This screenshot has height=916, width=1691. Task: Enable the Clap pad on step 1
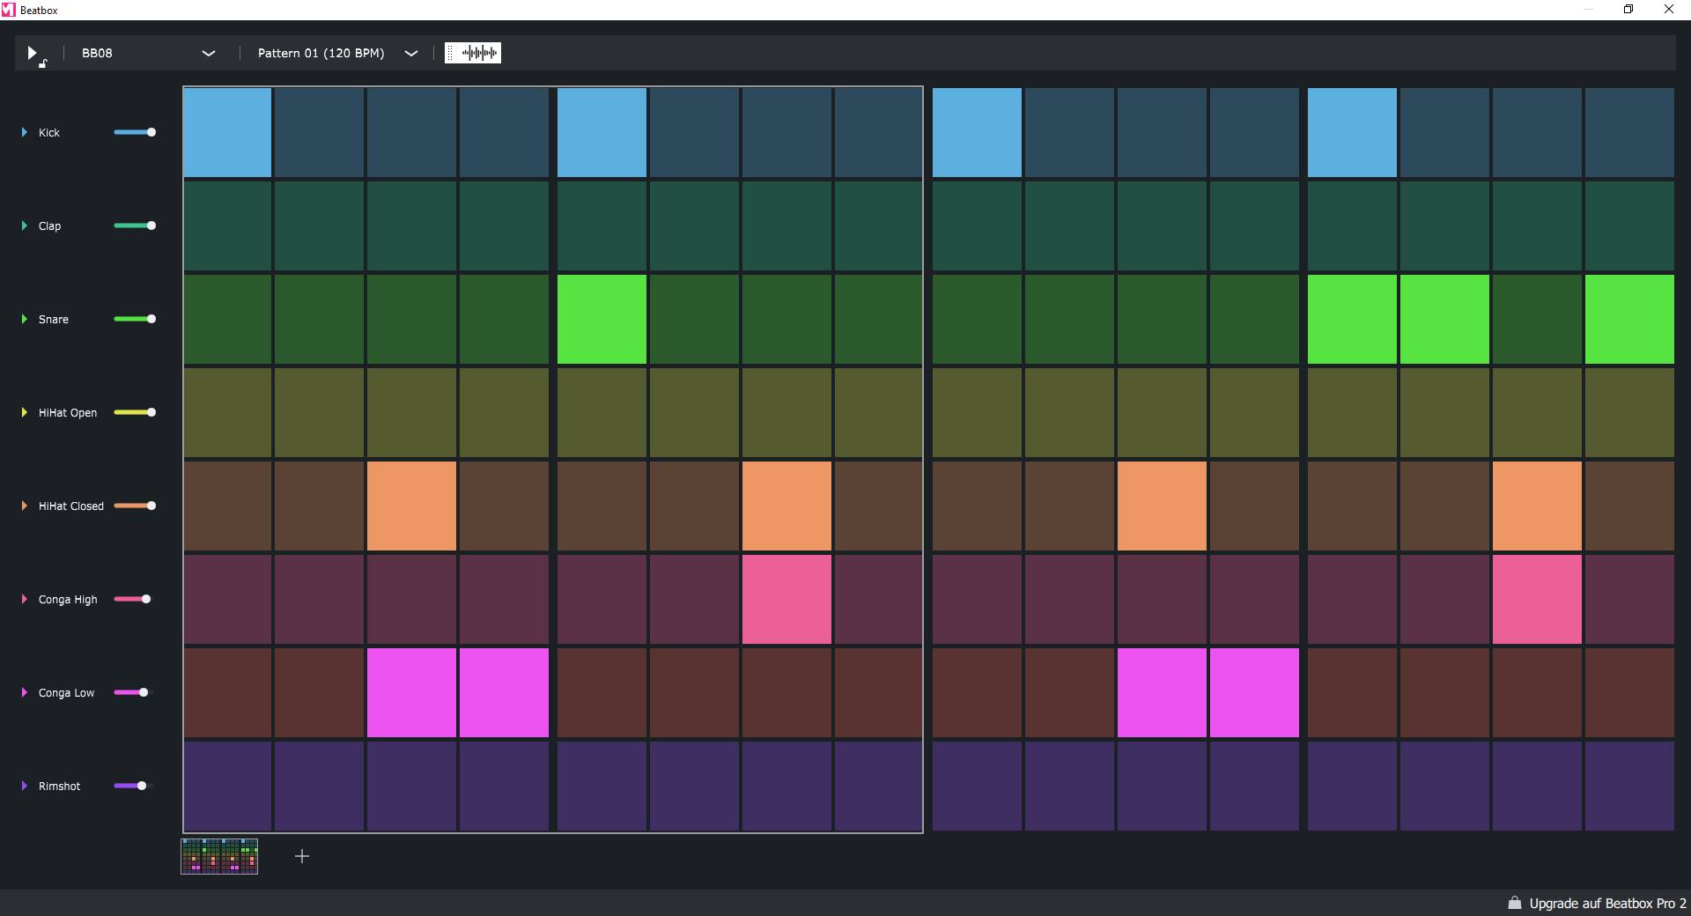[x=227, y=225]
